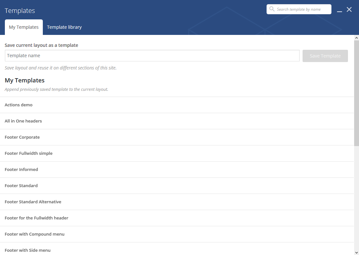The height and width of the screenshot is (255, 359).
Task: Select the All in One headers template
Action: point(177,121)
